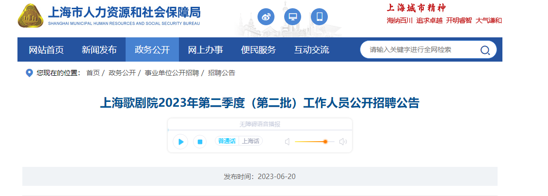
Task: Go to 招聘公告 in the breadcrumb
Action: point(222,73)
